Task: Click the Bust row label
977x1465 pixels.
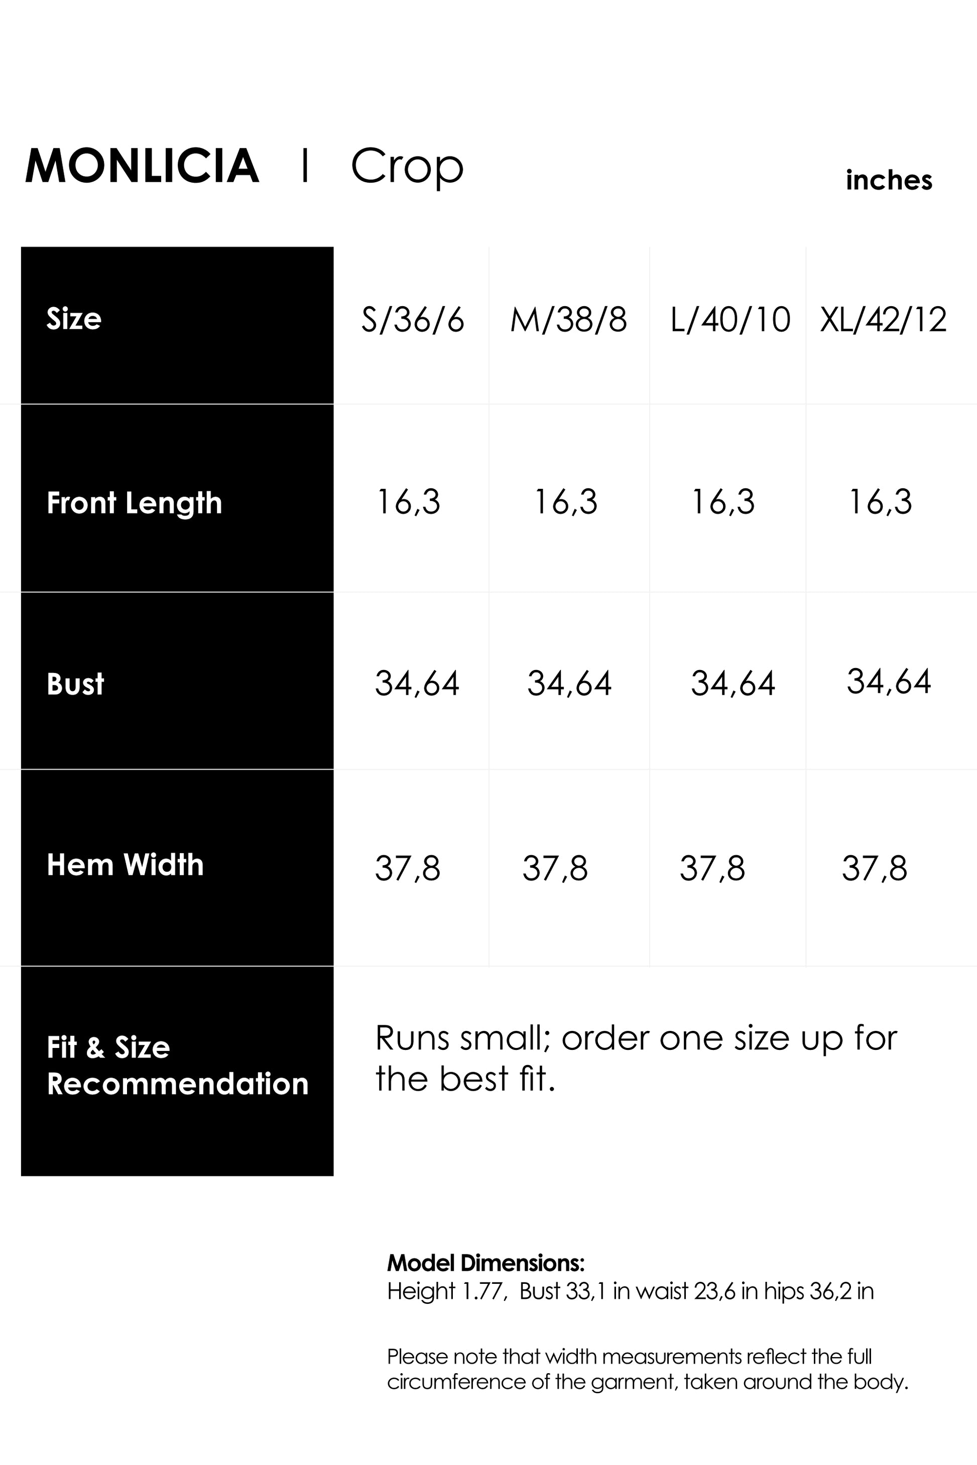Action: (75, 684)
